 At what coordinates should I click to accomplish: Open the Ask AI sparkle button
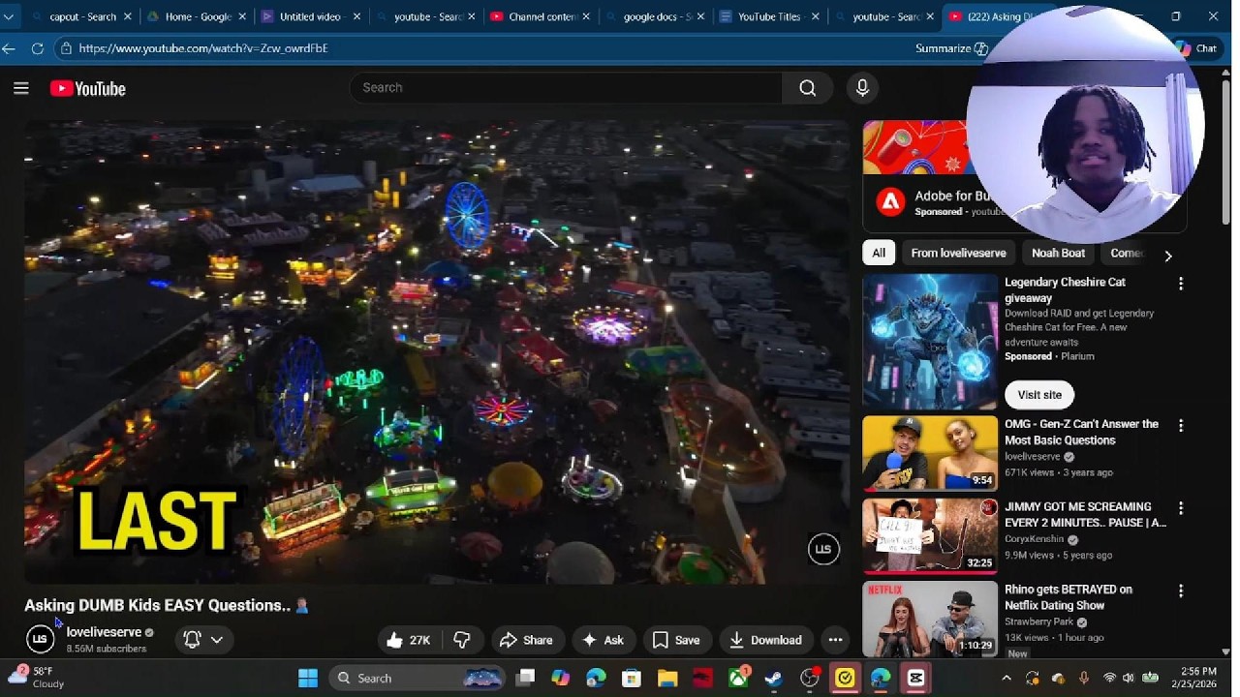[603, 640]
